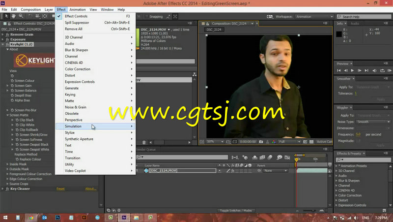
Task: Jump to last frame in Preview panel
Action: point(366,70)
